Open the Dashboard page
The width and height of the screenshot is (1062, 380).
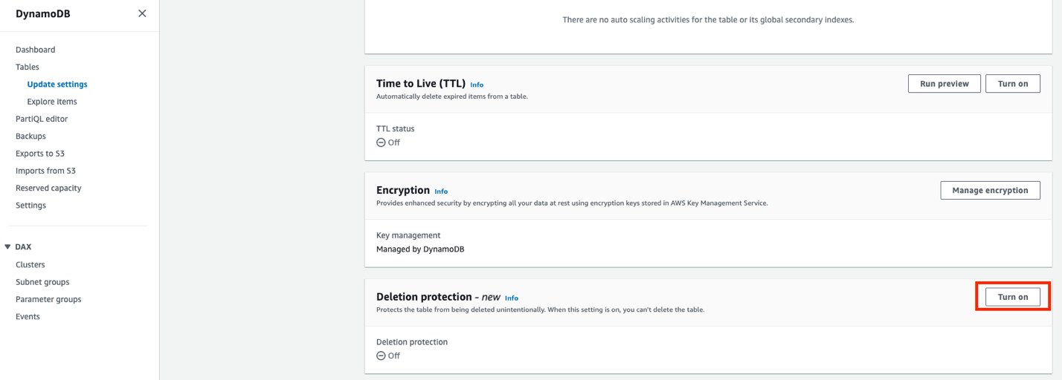[35, 50]
